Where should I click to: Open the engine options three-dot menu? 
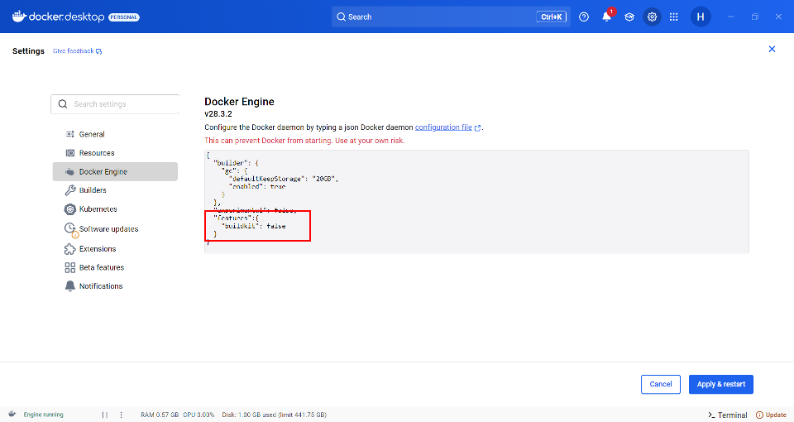(122, 415)
